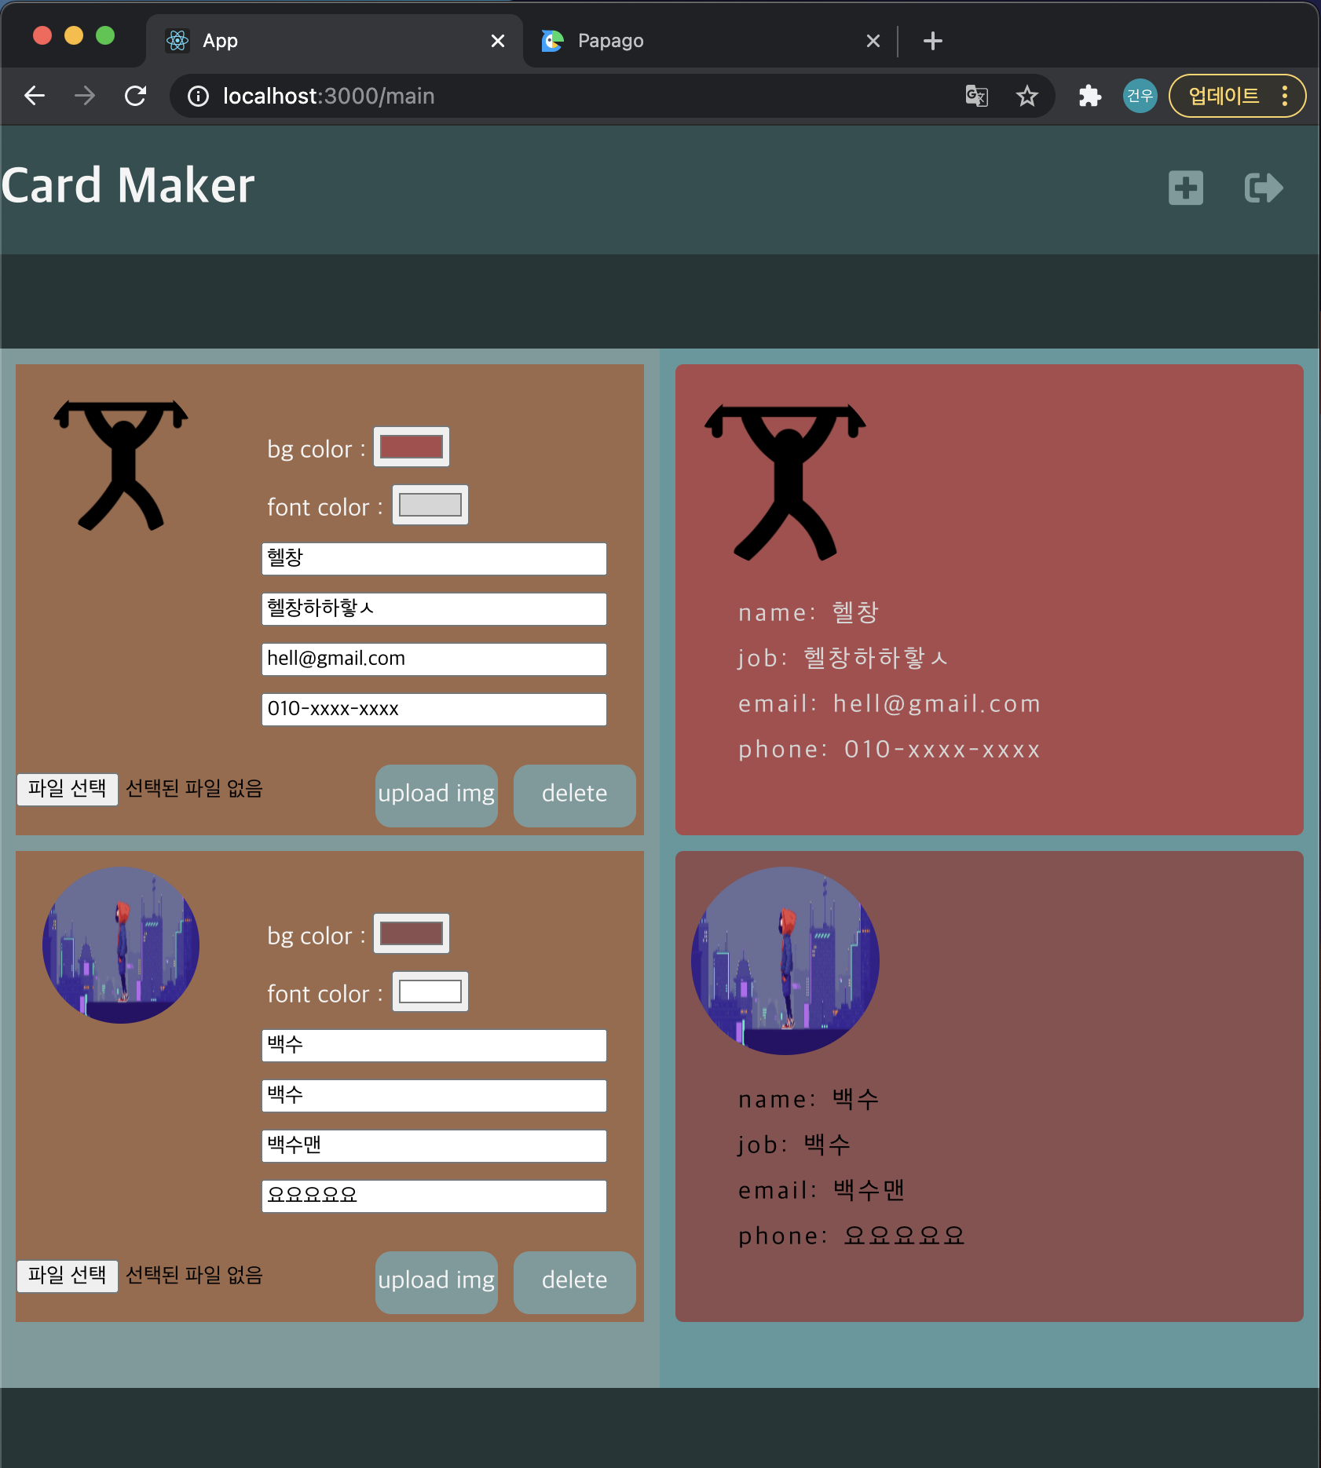Click upload img on the 헬창 card
Image resolution: width=1321 pixels, height=1468 pixels.
(436, 794)
